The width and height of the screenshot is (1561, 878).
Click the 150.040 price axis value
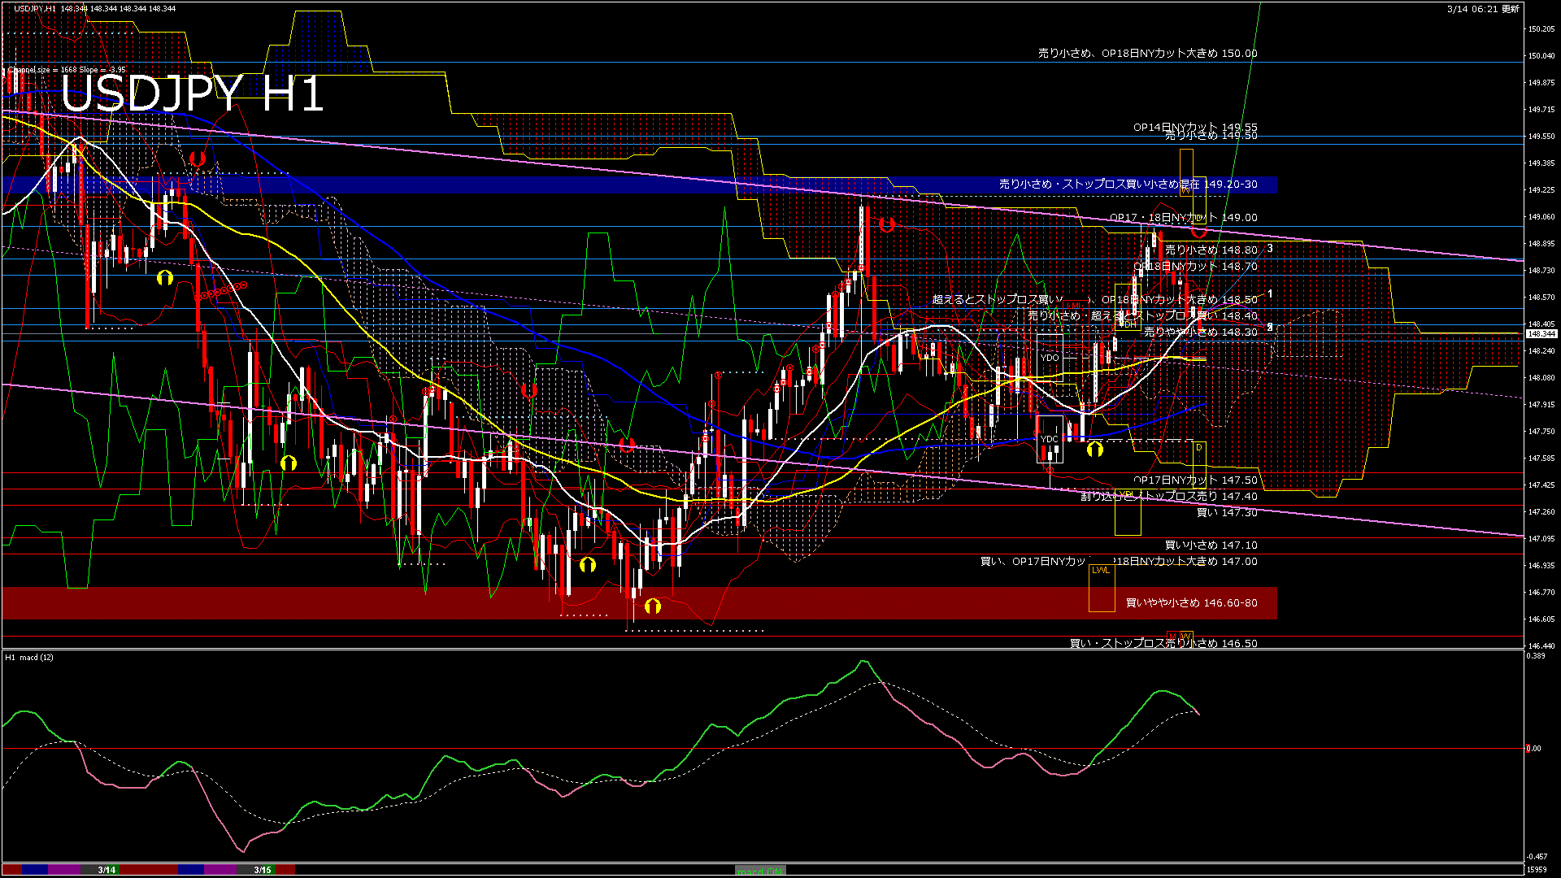[x=1541, y=55]
